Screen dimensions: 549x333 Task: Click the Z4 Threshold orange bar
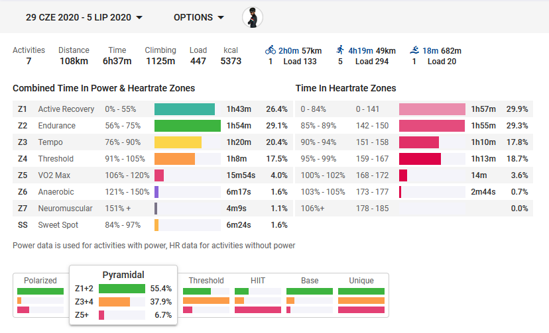coord(175,159)
